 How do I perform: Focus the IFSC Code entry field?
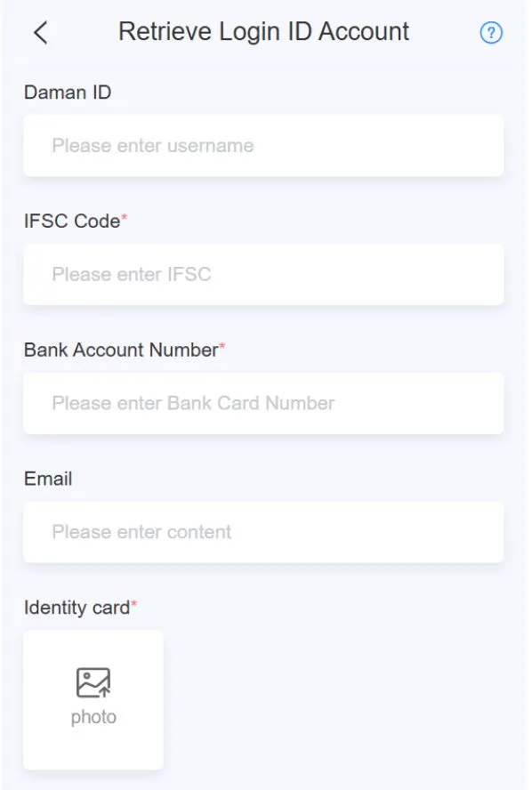click(264, 274)
